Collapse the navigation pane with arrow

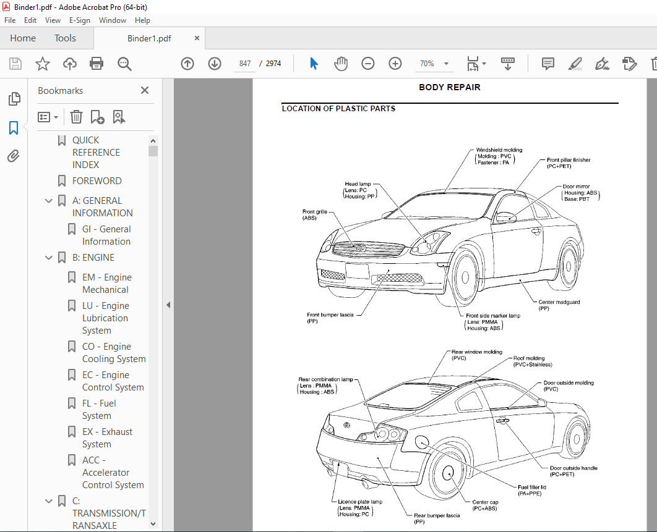tap(168, 305)
